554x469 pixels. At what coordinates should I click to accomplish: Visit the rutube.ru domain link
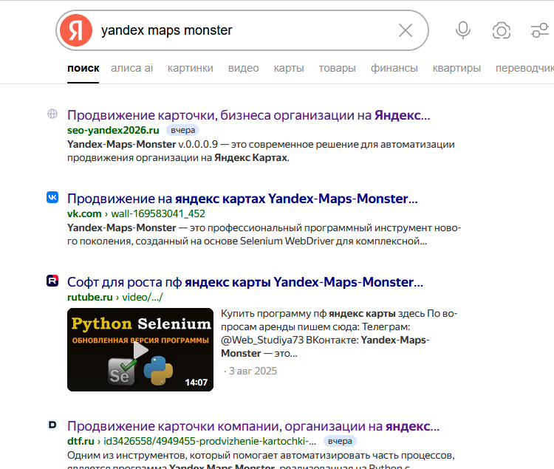(x=89, y=297)
